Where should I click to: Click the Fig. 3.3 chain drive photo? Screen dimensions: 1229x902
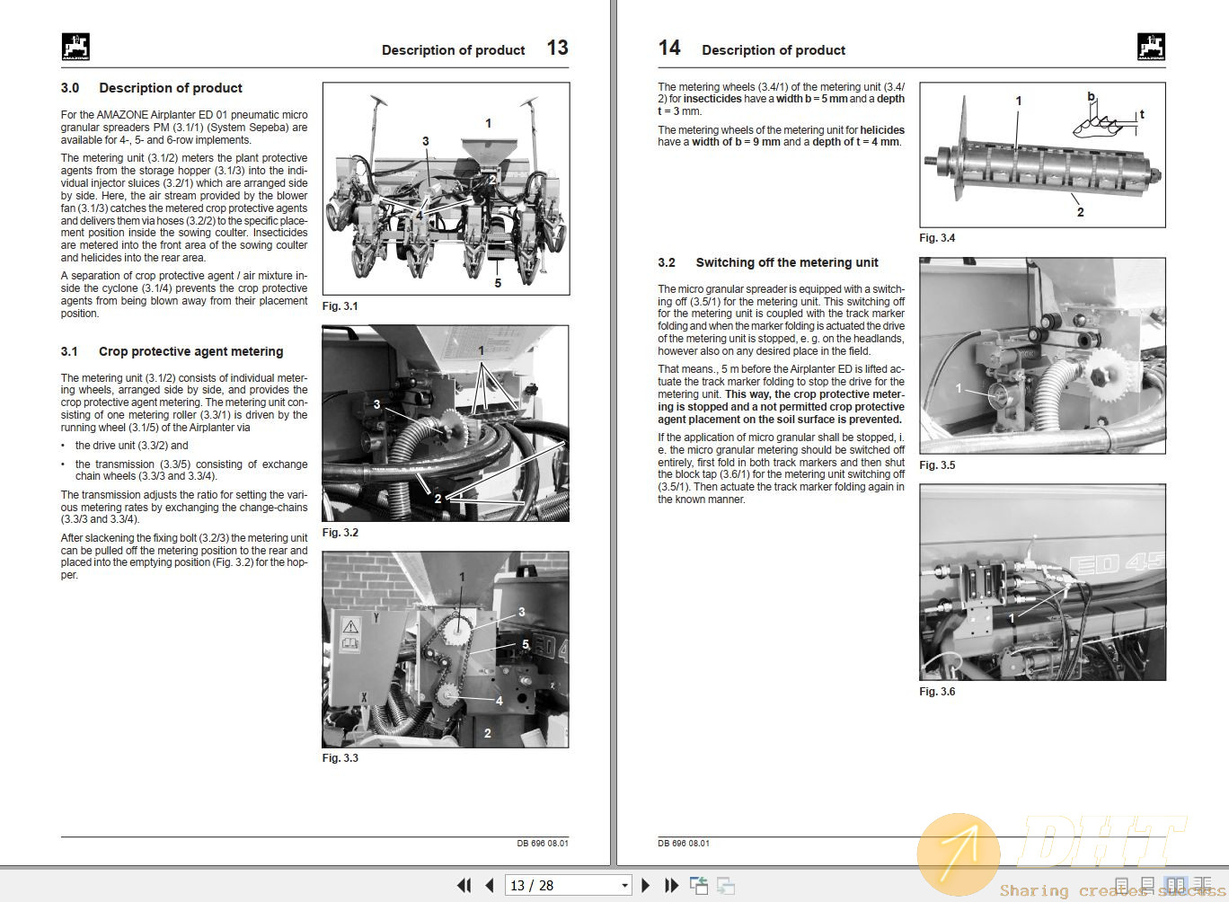tap(446, 650)
